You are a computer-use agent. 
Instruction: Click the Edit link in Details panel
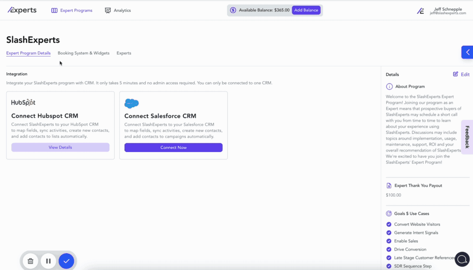465,74
